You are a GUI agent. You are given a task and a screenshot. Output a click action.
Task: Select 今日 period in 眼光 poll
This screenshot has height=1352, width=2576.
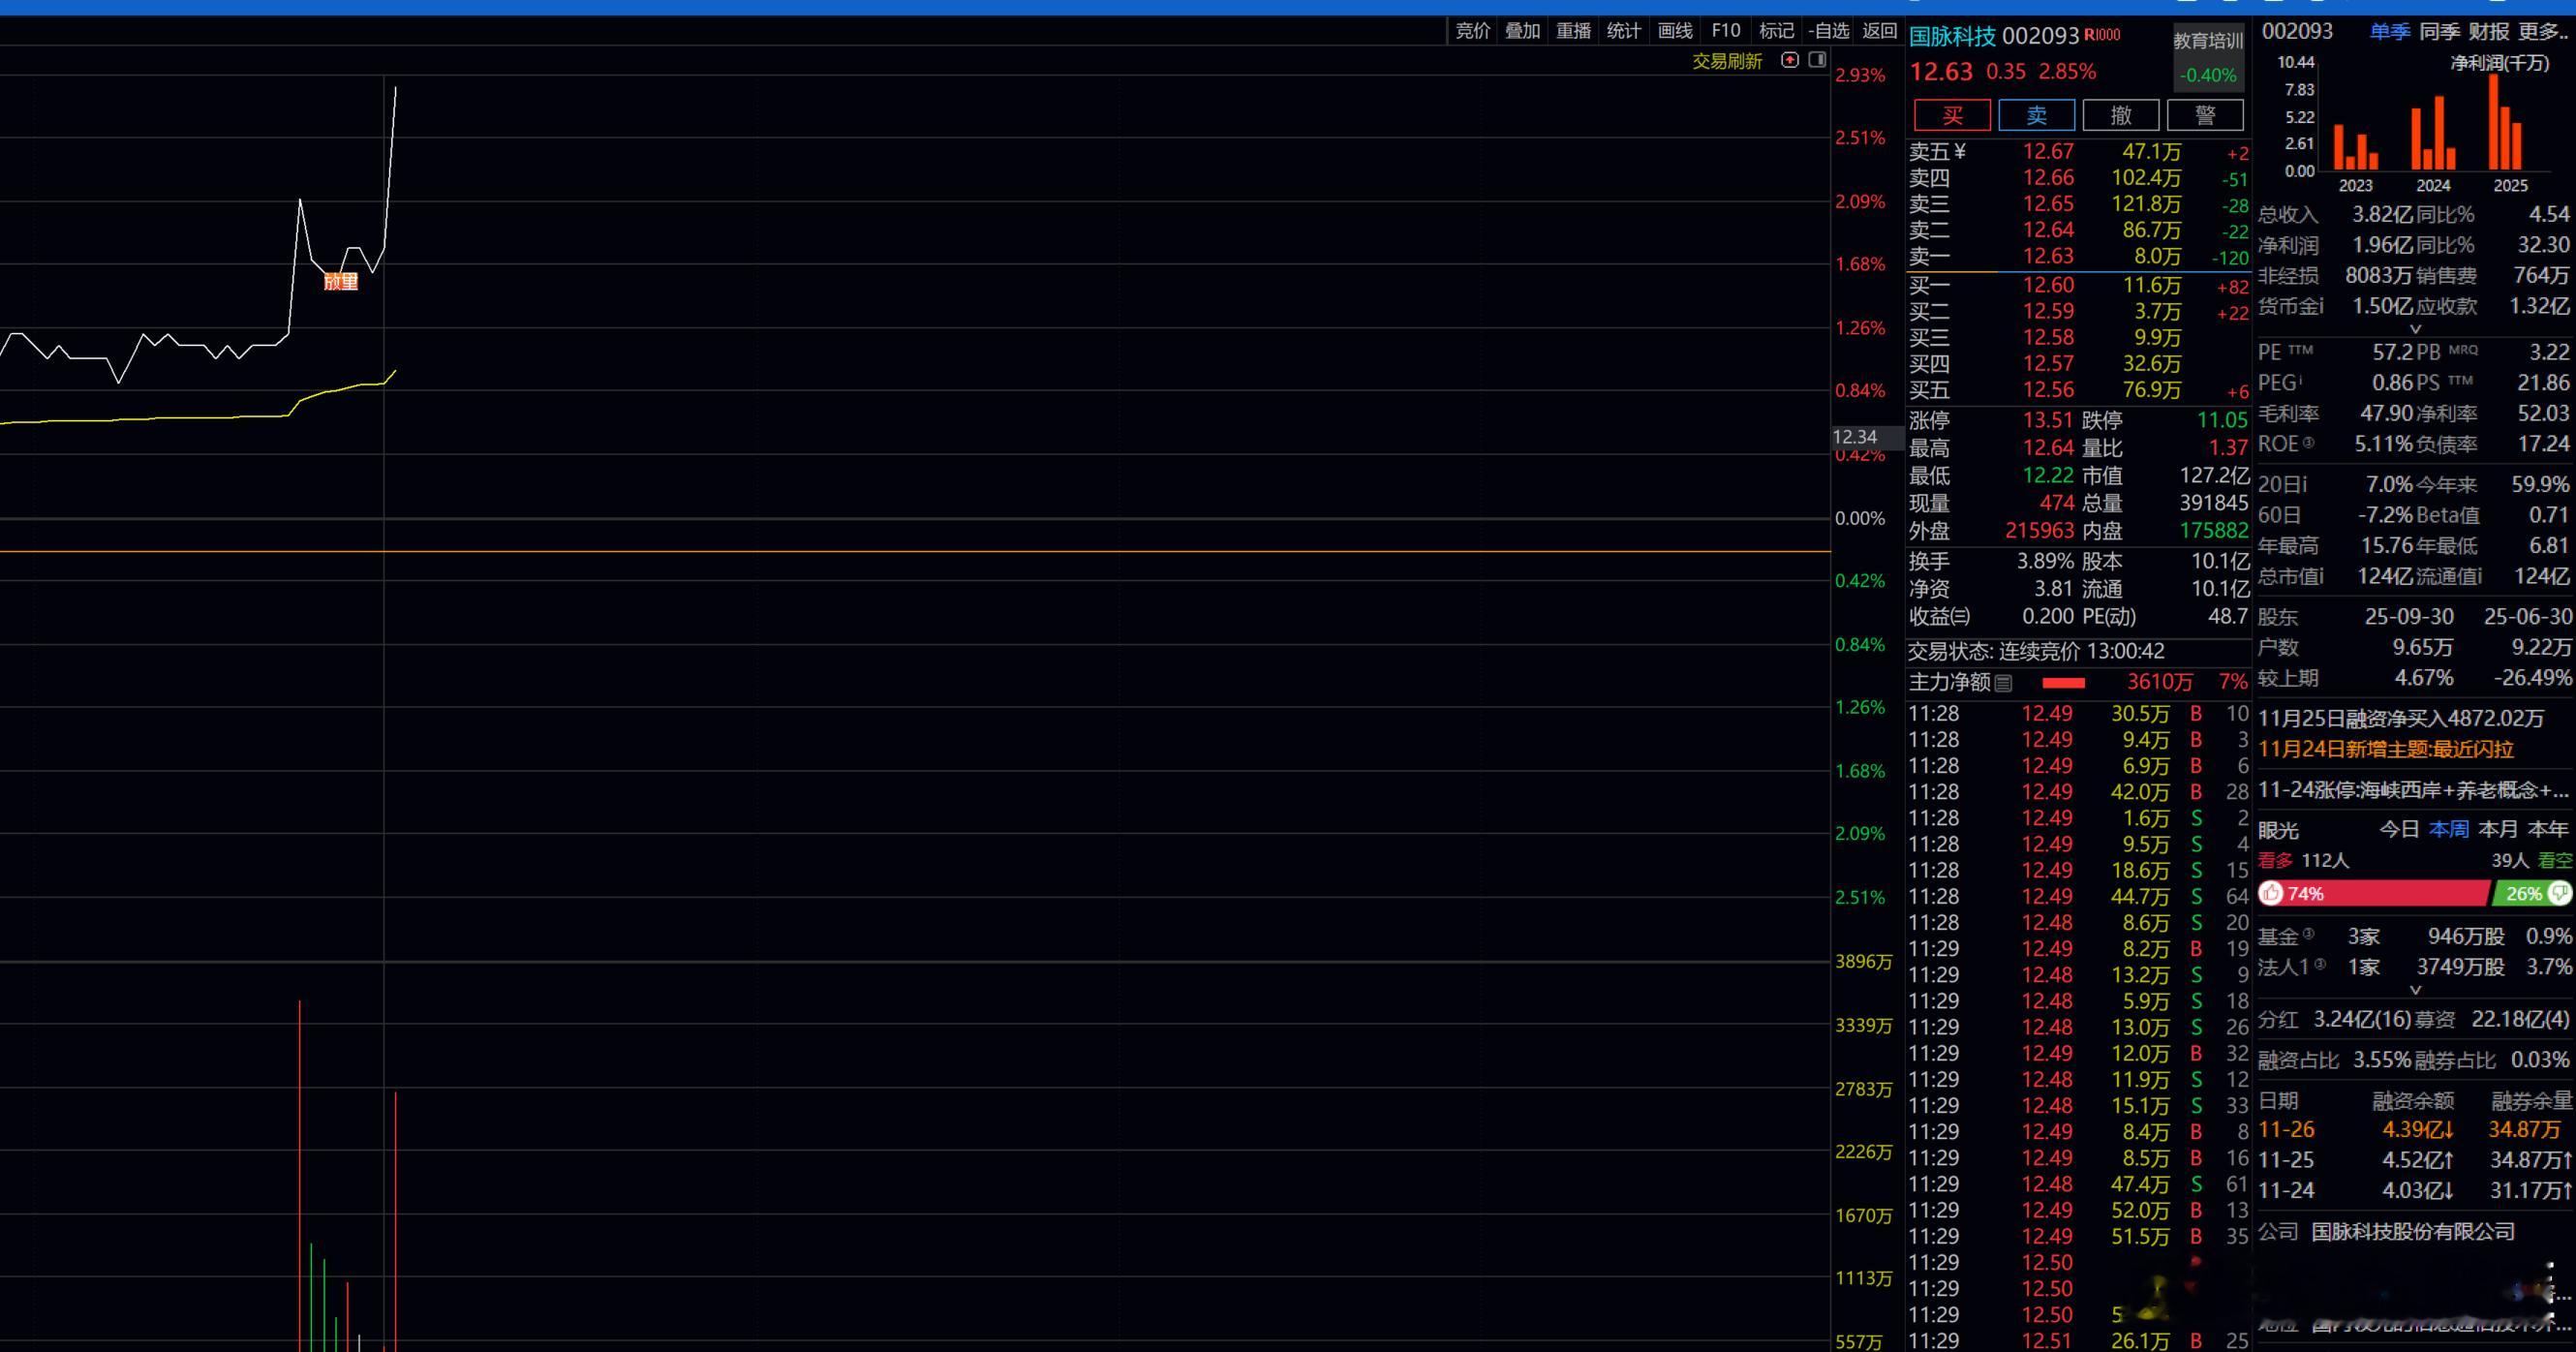point(2398,829)
